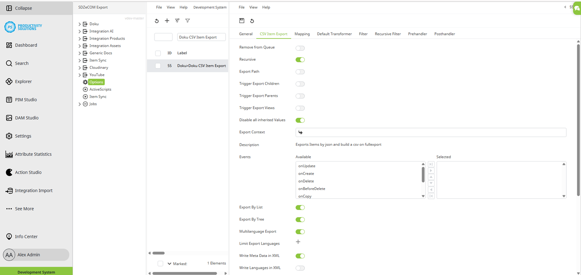Add a new option with plus icon

(x=167, y=21)
